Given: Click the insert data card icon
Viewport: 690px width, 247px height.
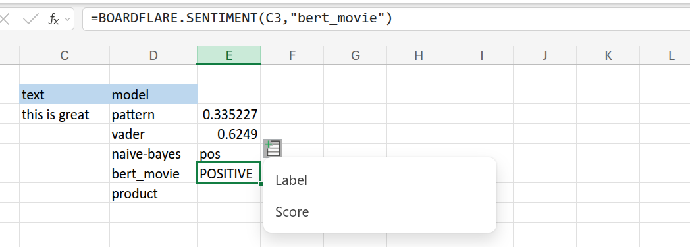Looking at the screenshot, I should point(273,148).
